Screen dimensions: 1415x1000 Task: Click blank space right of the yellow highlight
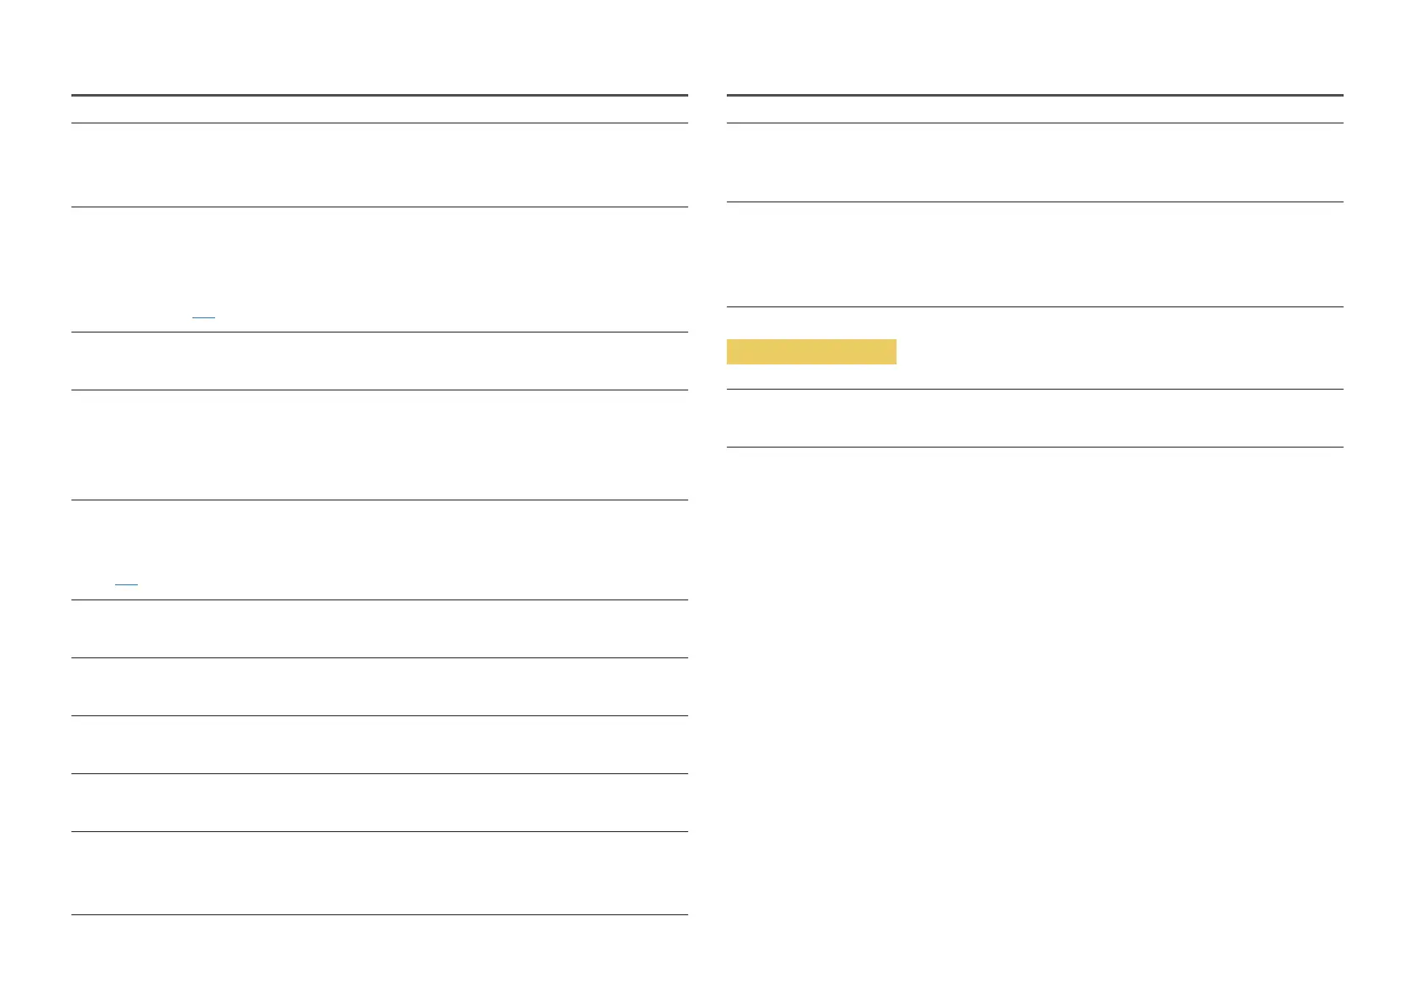pyautogui.click(x=1118, y=352)
